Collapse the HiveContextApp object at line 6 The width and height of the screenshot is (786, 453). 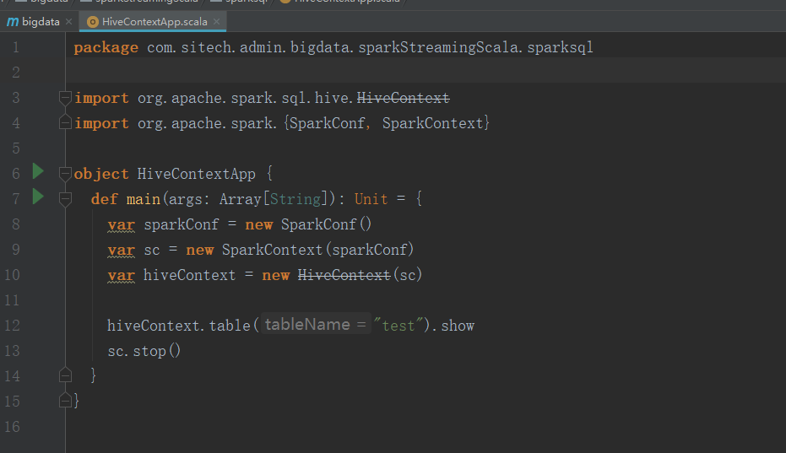pos(65,174)
